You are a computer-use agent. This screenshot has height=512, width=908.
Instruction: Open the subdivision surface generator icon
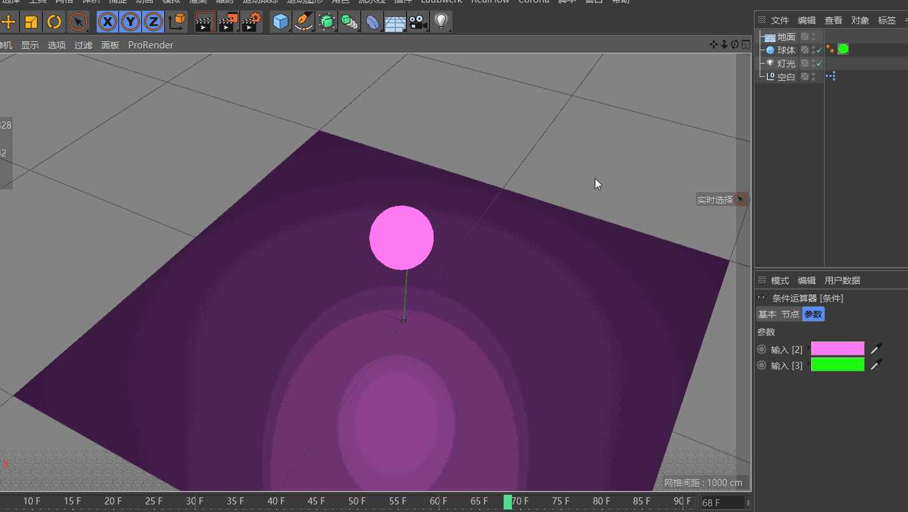pyautogui.click(x=327, y=22)
